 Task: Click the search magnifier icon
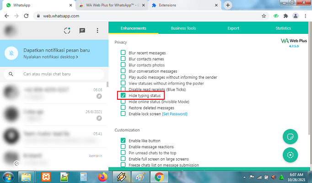click(11, 74)
